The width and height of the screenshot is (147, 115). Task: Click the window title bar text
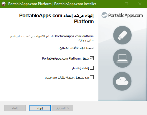coord(52,4)
